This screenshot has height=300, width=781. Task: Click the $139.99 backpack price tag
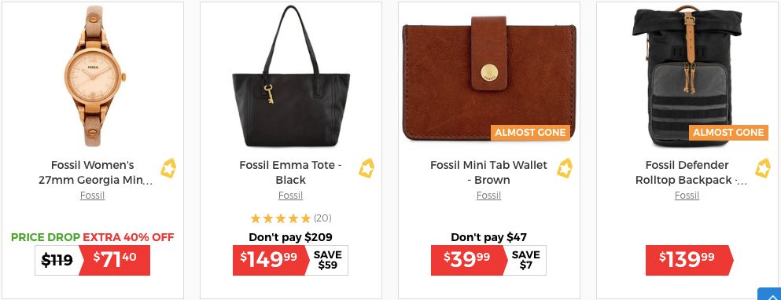tap(689, 260)
